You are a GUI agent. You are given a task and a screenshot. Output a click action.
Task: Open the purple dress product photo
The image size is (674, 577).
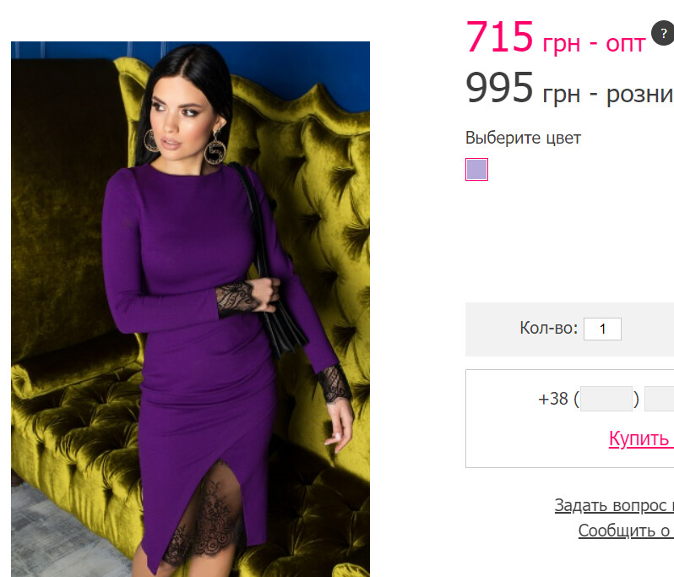pyautogui.click(x=190, y=309)
